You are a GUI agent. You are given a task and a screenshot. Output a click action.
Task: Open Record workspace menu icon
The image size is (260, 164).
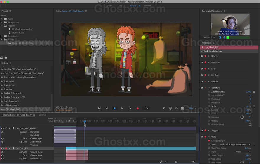coord(139,6)
